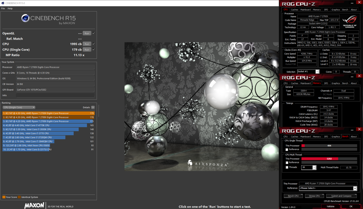Click the AIXSPONZA rendered scene image
This screenshot has height=209, width=363.
202,107
